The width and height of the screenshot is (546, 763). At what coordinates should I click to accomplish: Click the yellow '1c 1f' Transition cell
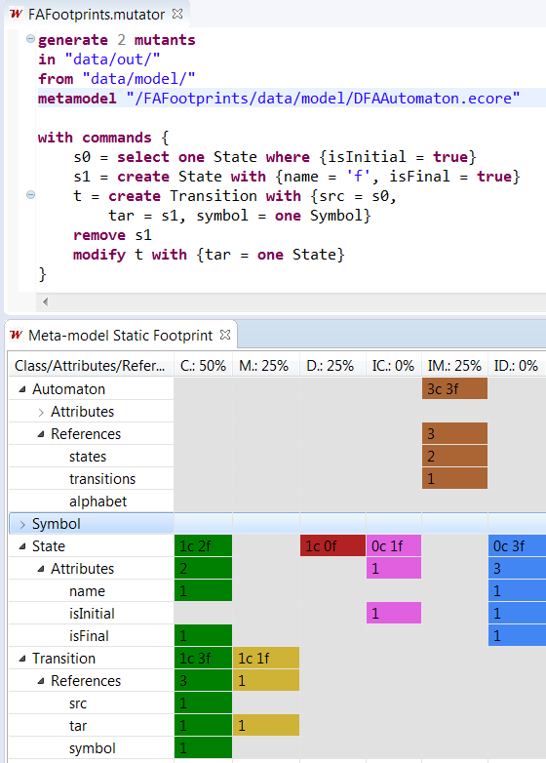tap(266, 658)
